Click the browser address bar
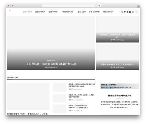Image resolution: width=146 pixels, height=124 pixels. tap(69, 6)
